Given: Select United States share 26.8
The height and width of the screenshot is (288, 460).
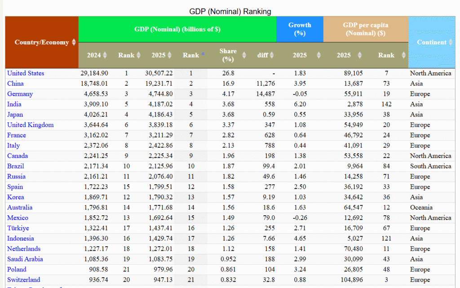Looking at the screenshot, I should 228,73.
